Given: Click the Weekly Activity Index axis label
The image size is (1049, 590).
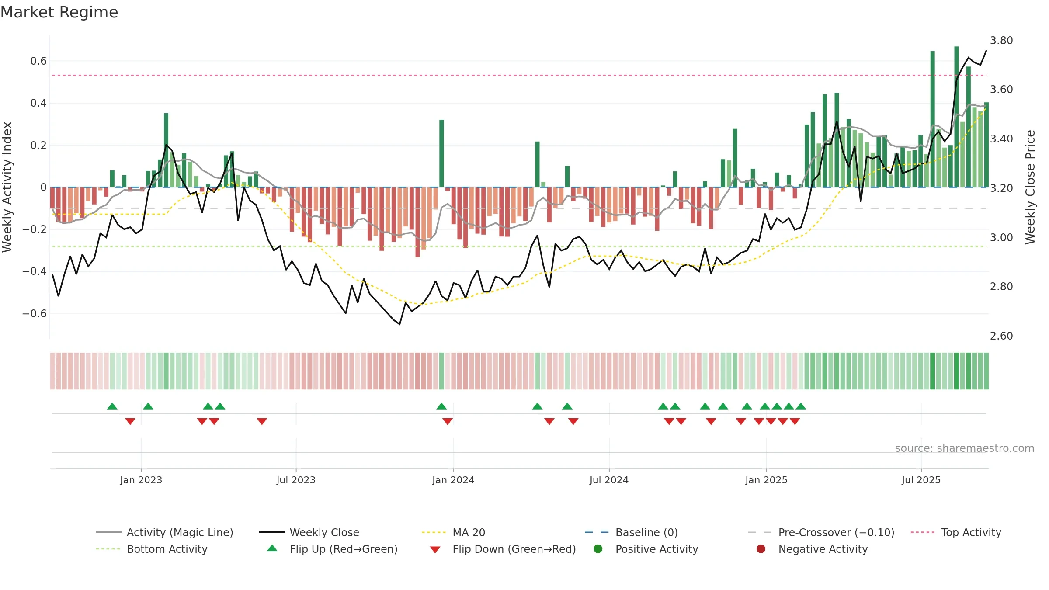Looking at the screenshot, I should pyautogui.click(x=7, y=187).
